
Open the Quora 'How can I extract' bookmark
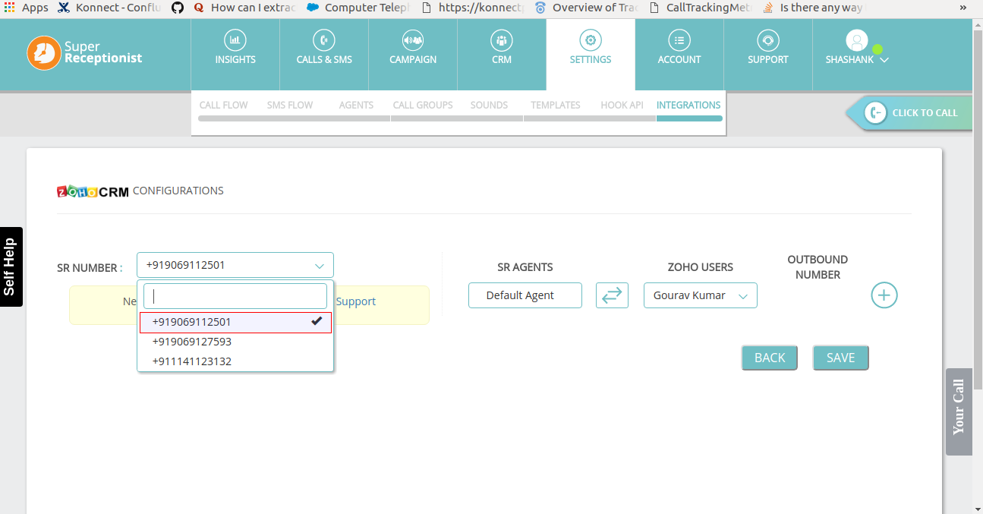click(x=244, y=8)
